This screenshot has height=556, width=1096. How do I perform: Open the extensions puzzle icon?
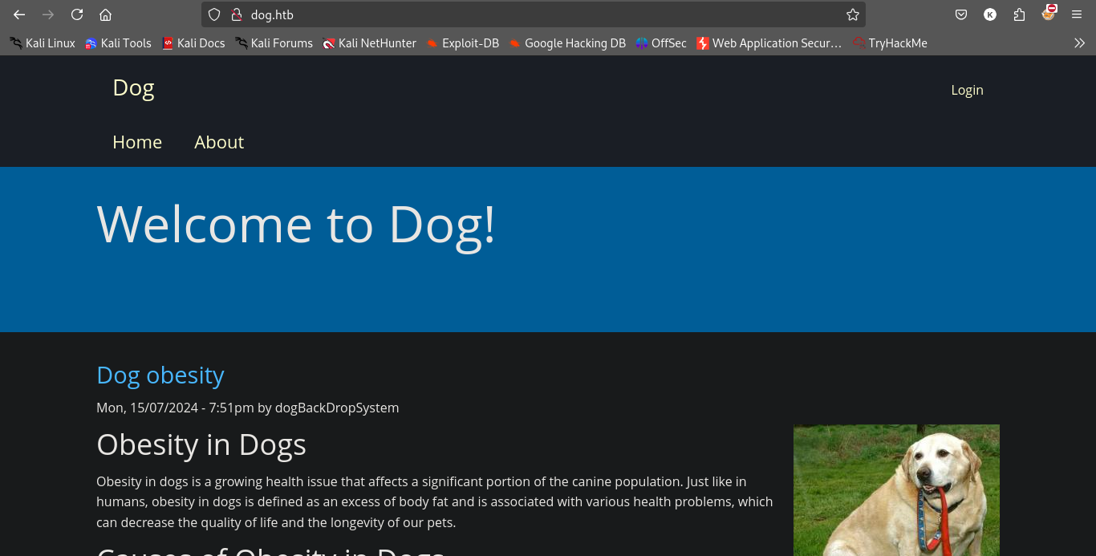coord(1019,14)
